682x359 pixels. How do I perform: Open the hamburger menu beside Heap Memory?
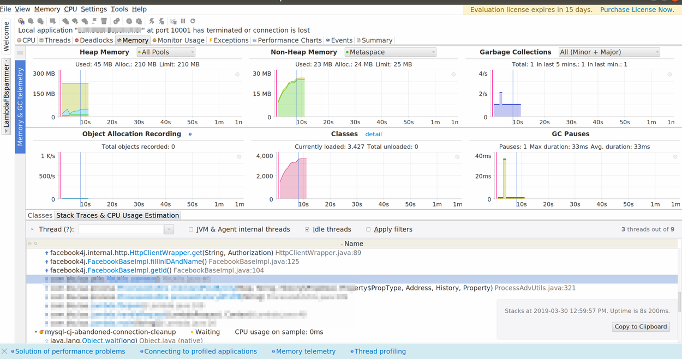tap(20, 53)
